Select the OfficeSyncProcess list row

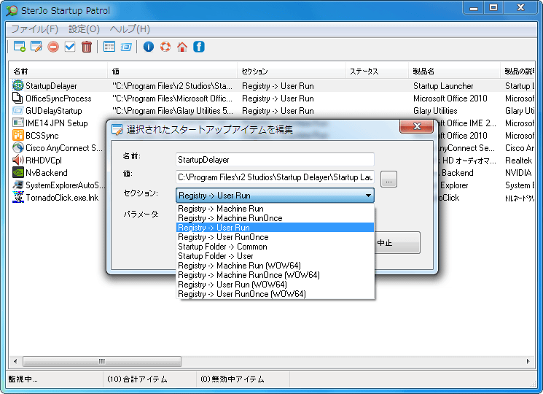pos(272,98)
